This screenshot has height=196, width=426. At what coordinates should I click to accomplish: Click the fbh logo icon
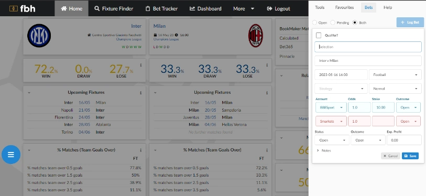13,8
